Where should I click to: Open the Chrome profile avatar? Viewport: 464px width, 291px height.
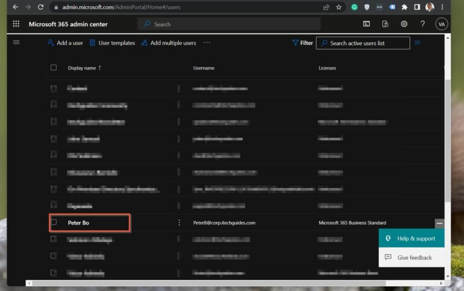click(x=430, y=7)
